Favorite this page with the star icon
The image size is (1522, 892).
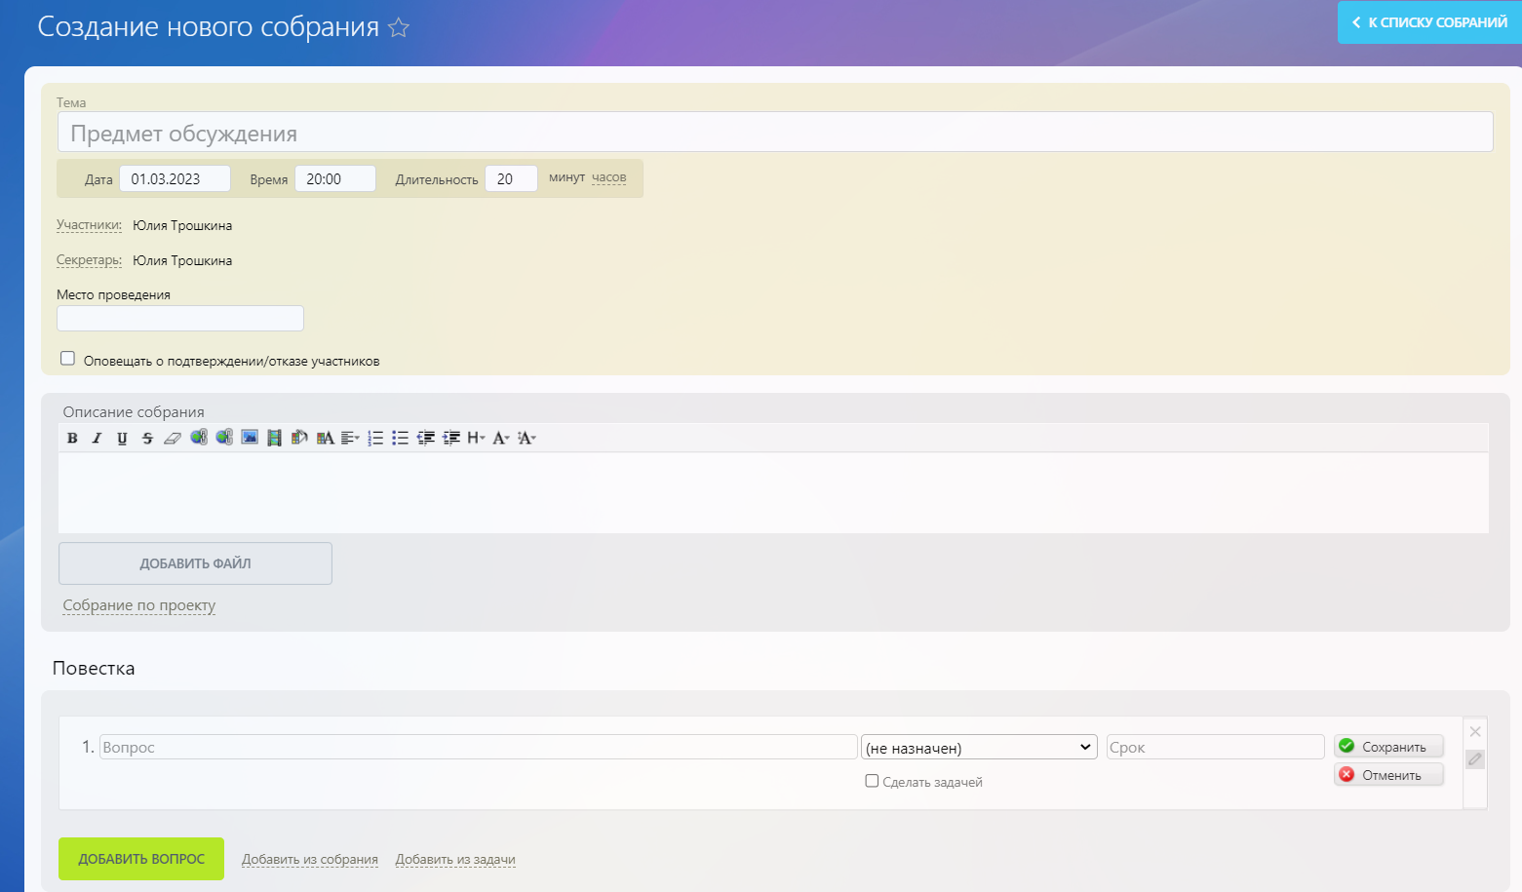[399, 28]
